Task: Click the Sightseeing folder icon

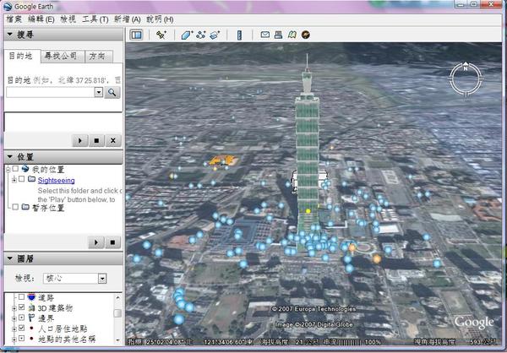Action: 32,179
